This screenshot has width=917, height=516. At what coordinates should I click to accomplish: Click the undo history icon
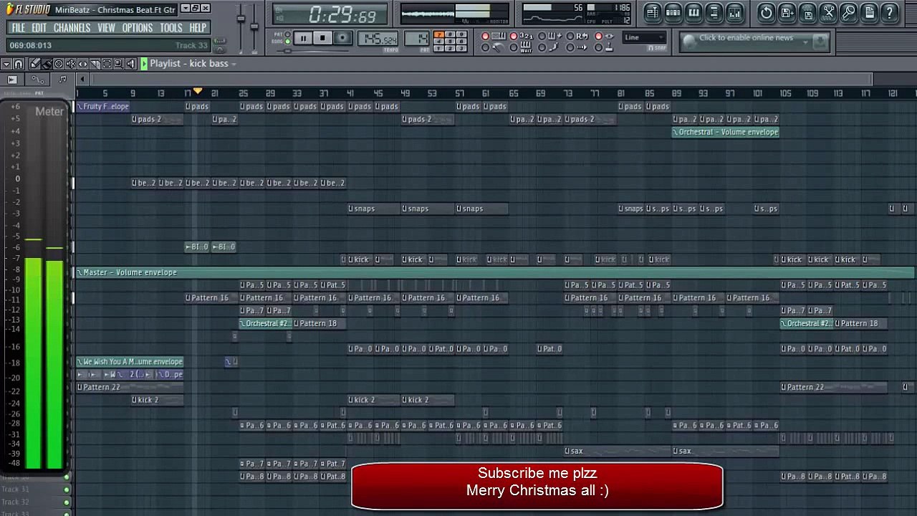tap(767, 12)
